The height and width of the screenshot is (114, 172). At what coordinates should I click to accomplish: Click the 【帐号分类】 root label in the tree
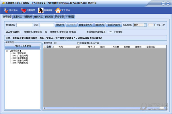click(x=15, y=51)
